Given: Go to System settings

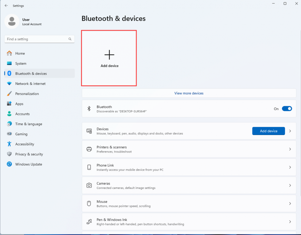Looking at the screenshot, I should [40, 64].
